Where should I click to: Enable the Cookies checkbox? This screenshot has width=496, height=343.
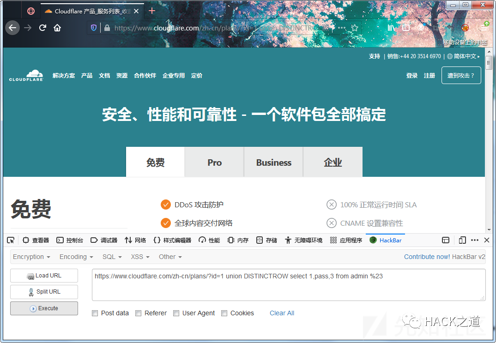(x=224, y=313)
